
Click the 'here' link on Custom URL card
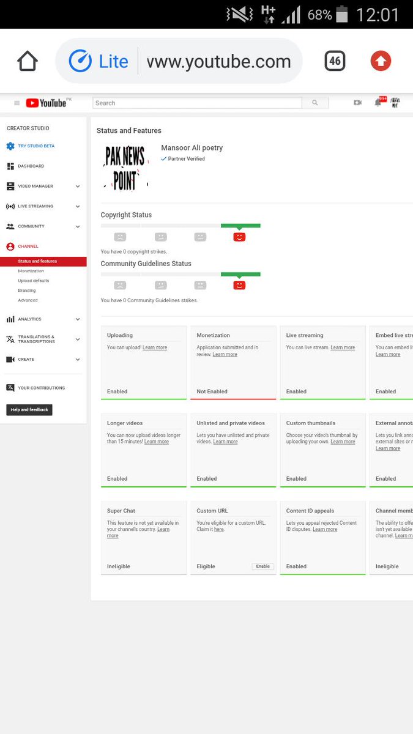pyautogui.click(x=219, y=530)
